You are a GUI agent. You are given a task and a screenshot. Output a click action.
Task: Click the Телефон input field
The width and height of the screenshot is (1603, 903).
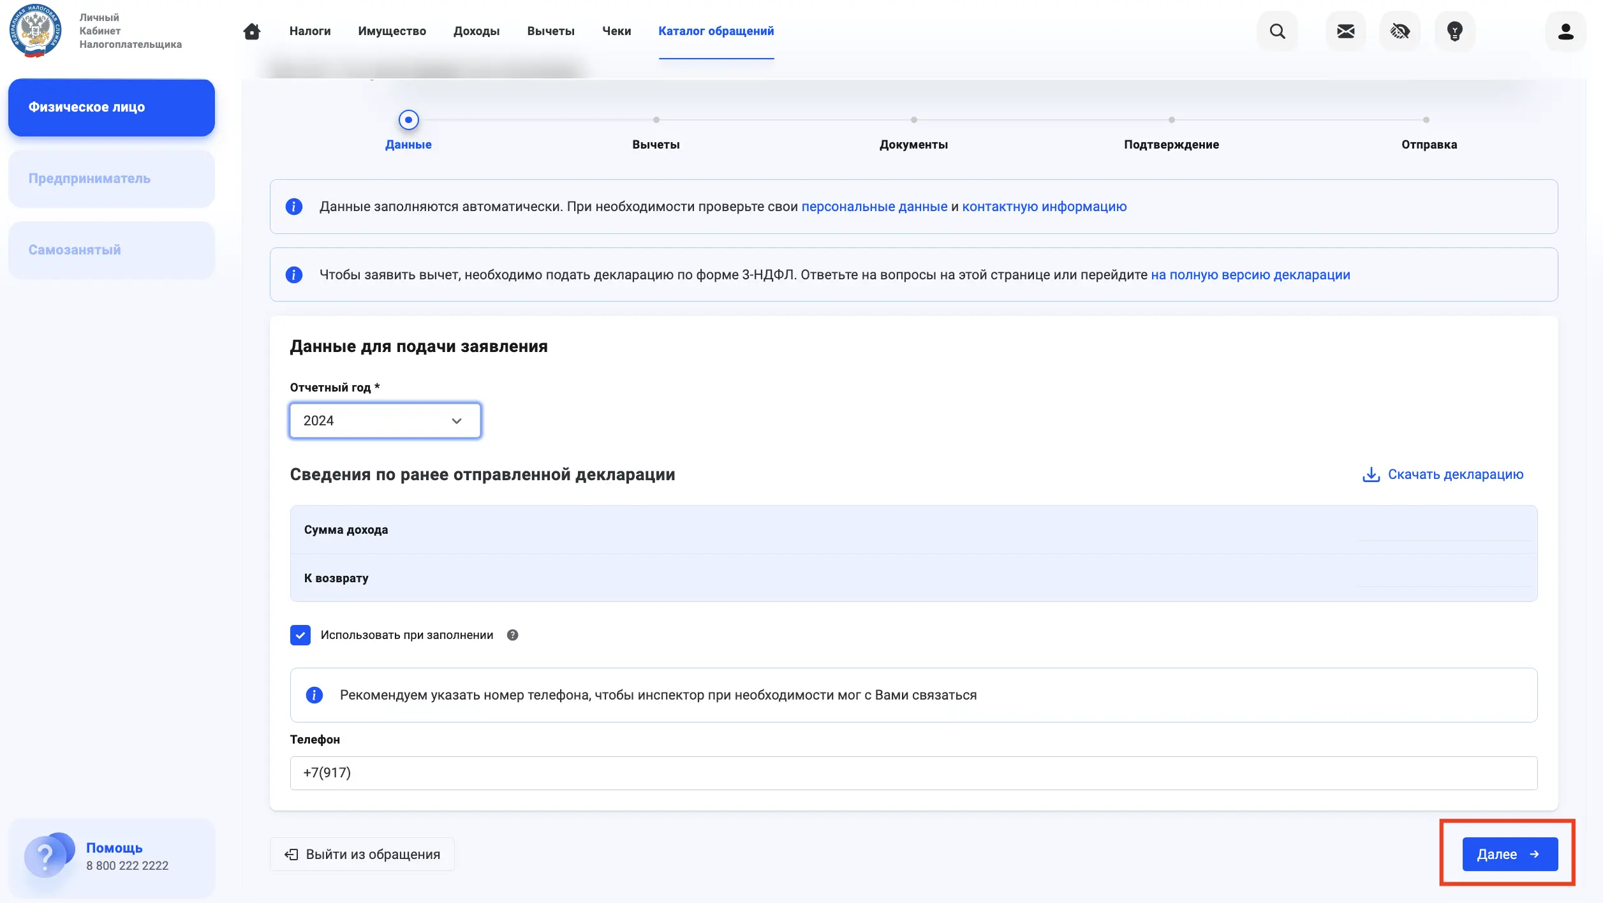tap(913, 773)
